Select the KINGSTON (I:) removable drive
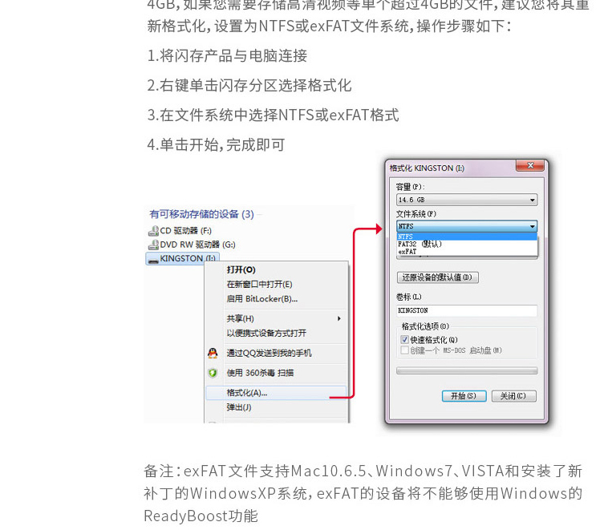608x530 pixels. coord(183,258)
